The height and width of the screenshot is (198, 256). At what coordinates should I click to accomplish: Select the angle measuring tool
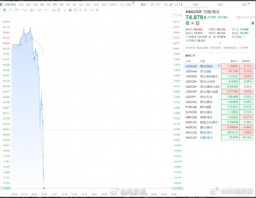(65, 10)
